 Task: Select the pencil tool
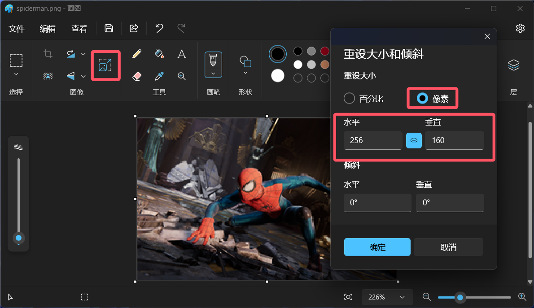pos(137,54)
